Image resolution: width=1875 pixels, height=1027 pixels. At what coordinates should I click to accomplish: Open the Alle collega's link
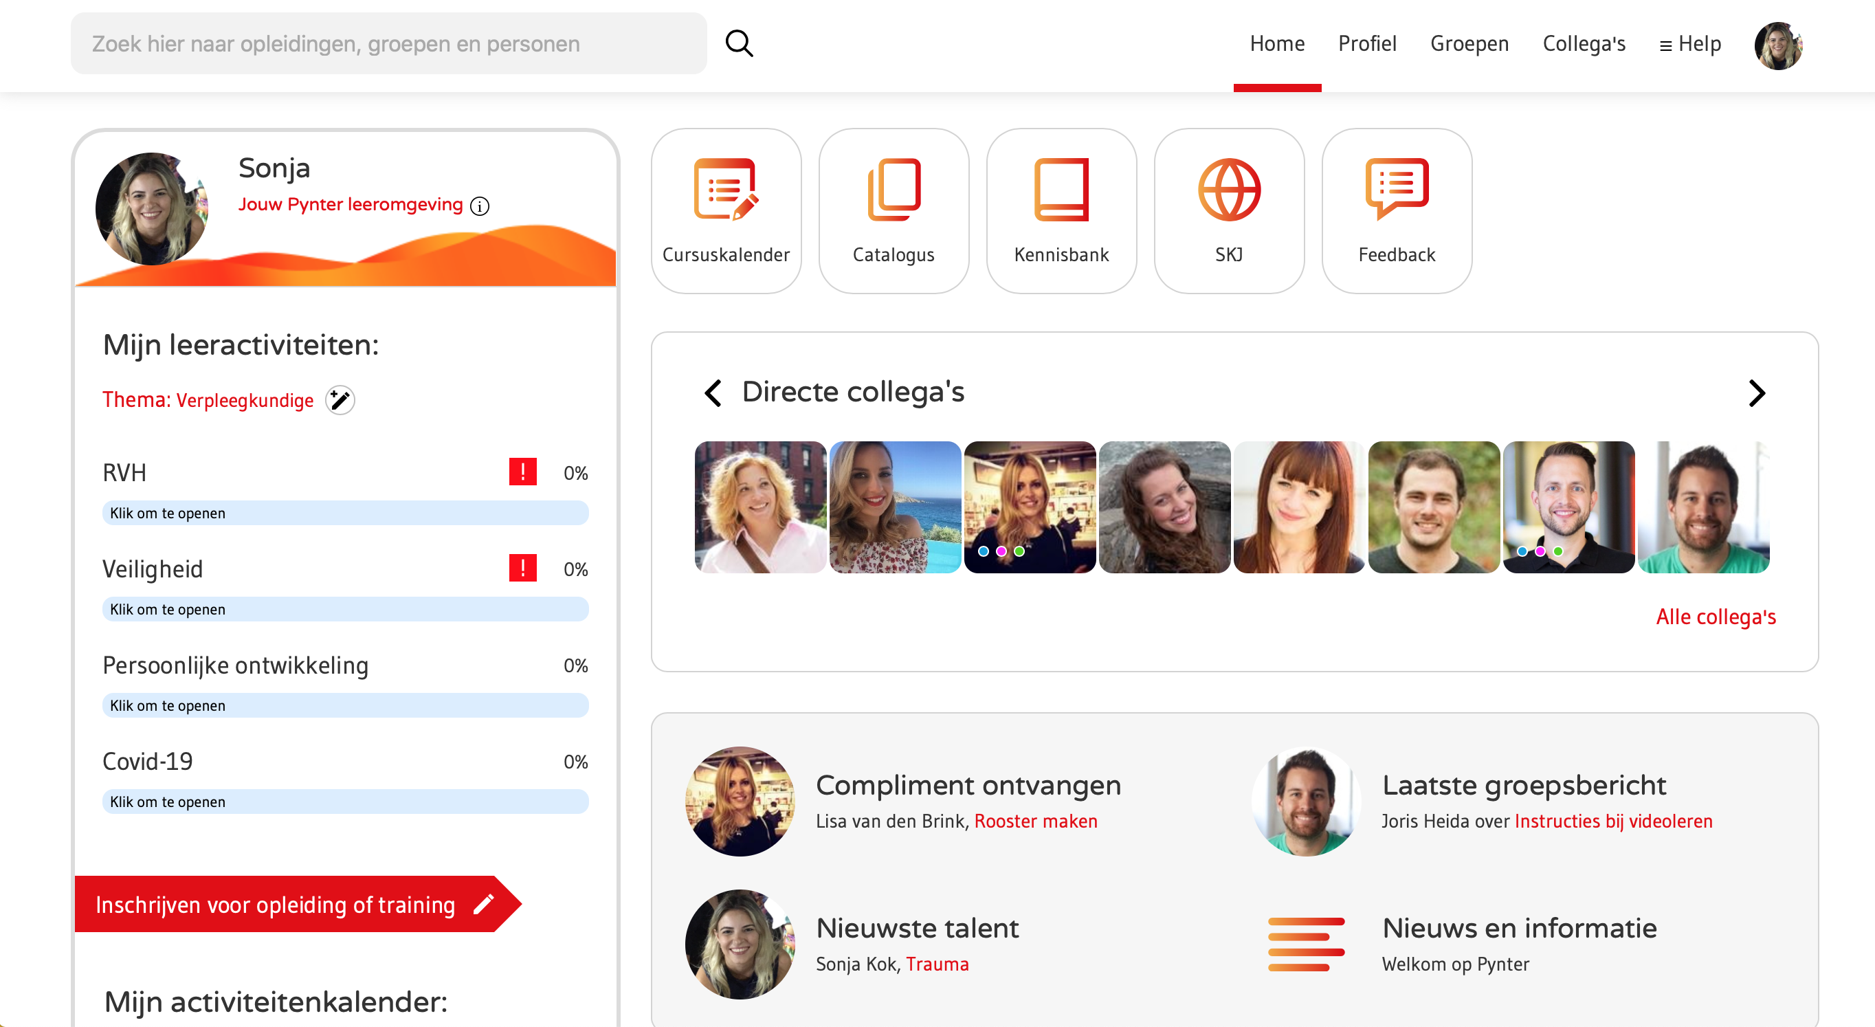(x=1716, y=617)
